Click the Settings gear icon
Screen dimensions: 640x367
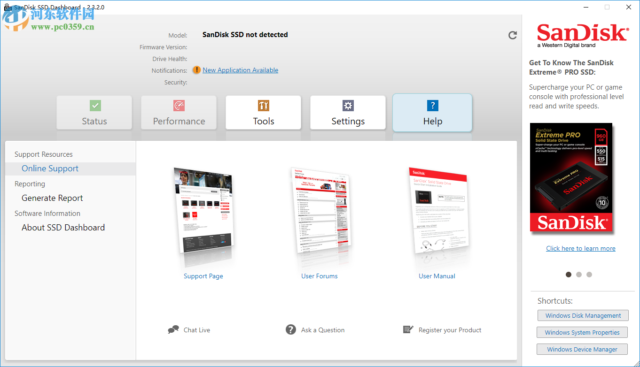pos(348,105)
